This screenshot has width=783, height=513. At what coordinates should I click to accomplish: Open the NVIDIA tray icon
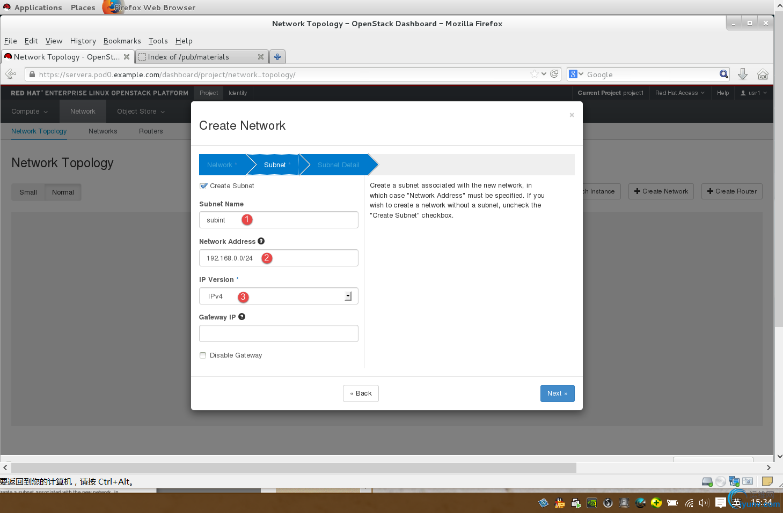pos(592,503)
